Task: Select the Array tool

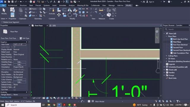Action: click(80, 12)
